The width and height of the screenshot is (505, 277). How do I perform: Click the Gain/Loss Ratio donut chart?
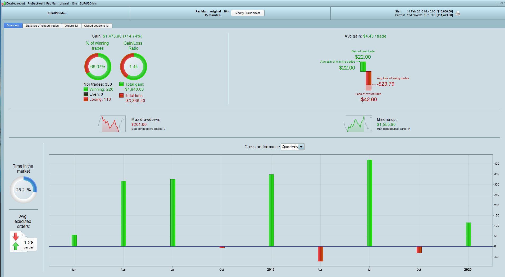pyautogui.click(x=134, y=67)
